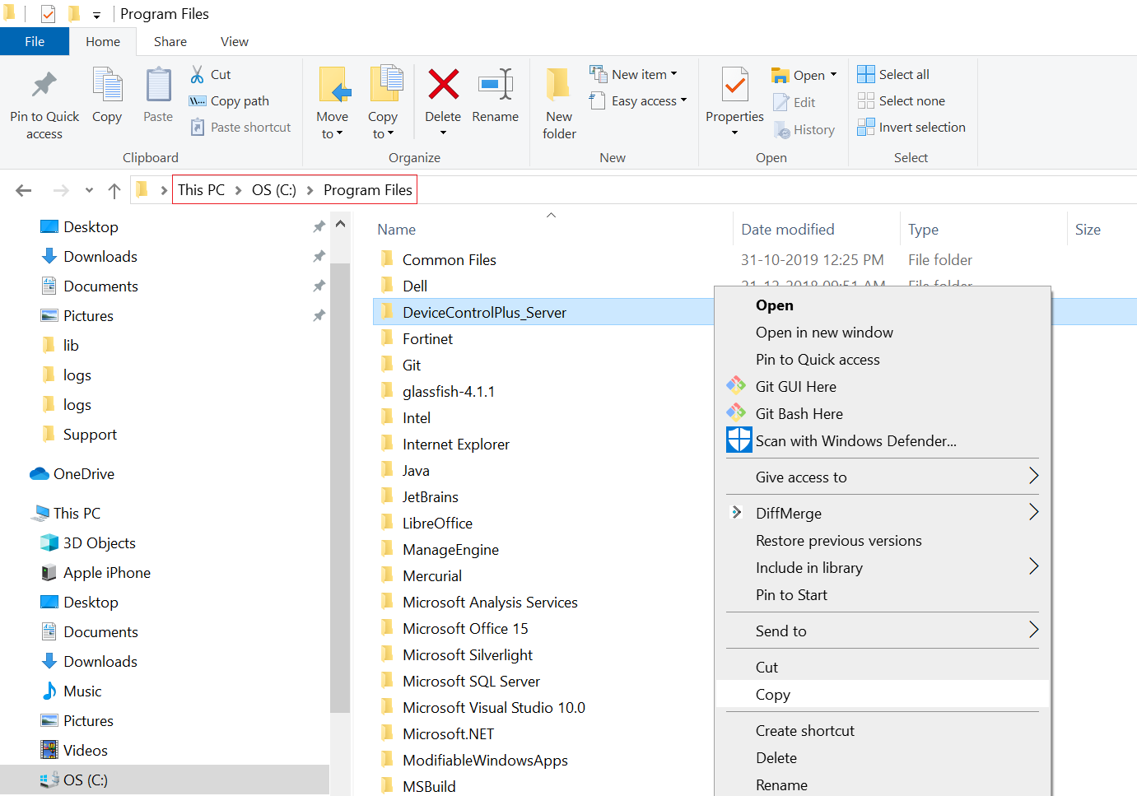Click the navigation pane scrollbar
Screen dimensions: 1137x796
tap(340, 487)
